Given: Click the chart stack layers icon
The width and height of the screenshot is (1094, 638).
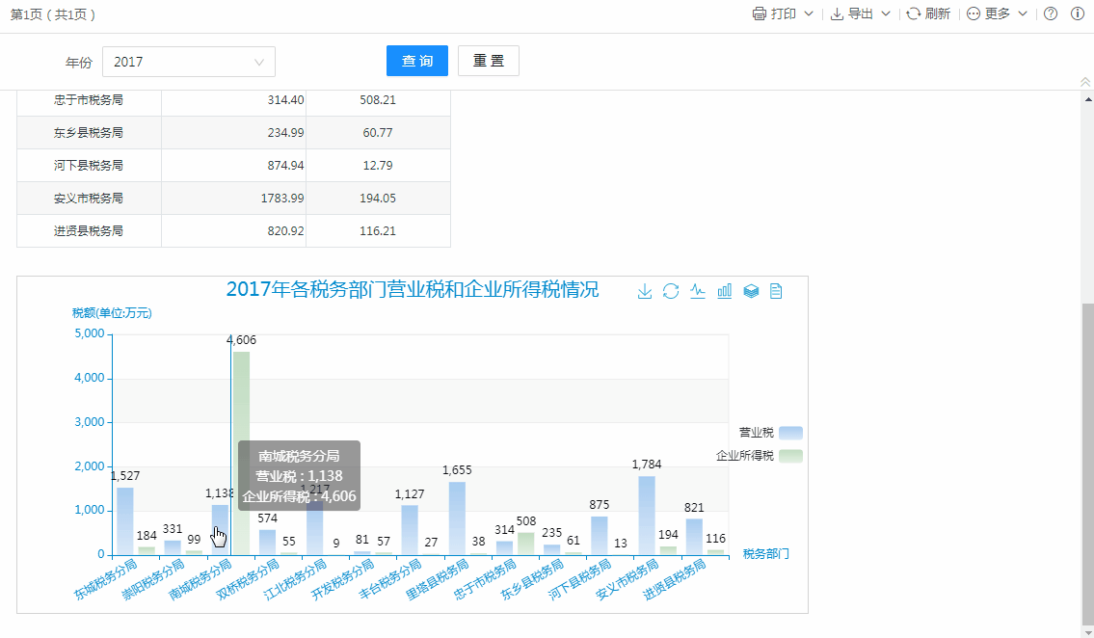Looking at the screenshot, I should (751, 291).
